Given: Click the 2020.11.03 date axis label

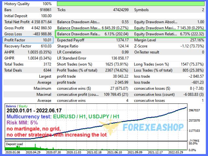Looking at the screenshot, I should tap(74, 152).
